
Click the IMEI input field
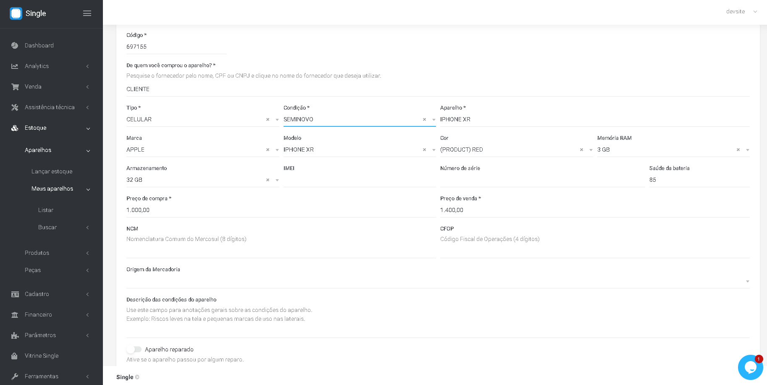pos(360,180)
